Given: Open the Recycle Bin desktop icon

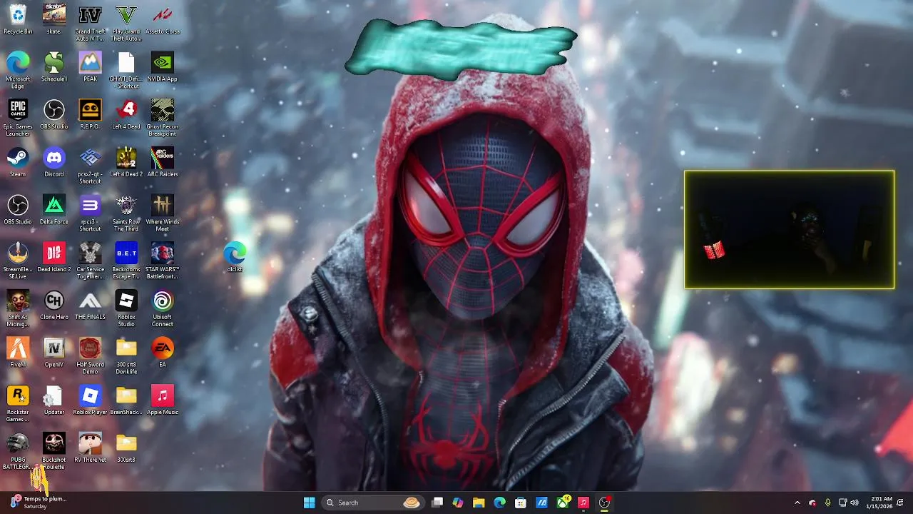Looking at the screenshot, I should click(18, 19).
